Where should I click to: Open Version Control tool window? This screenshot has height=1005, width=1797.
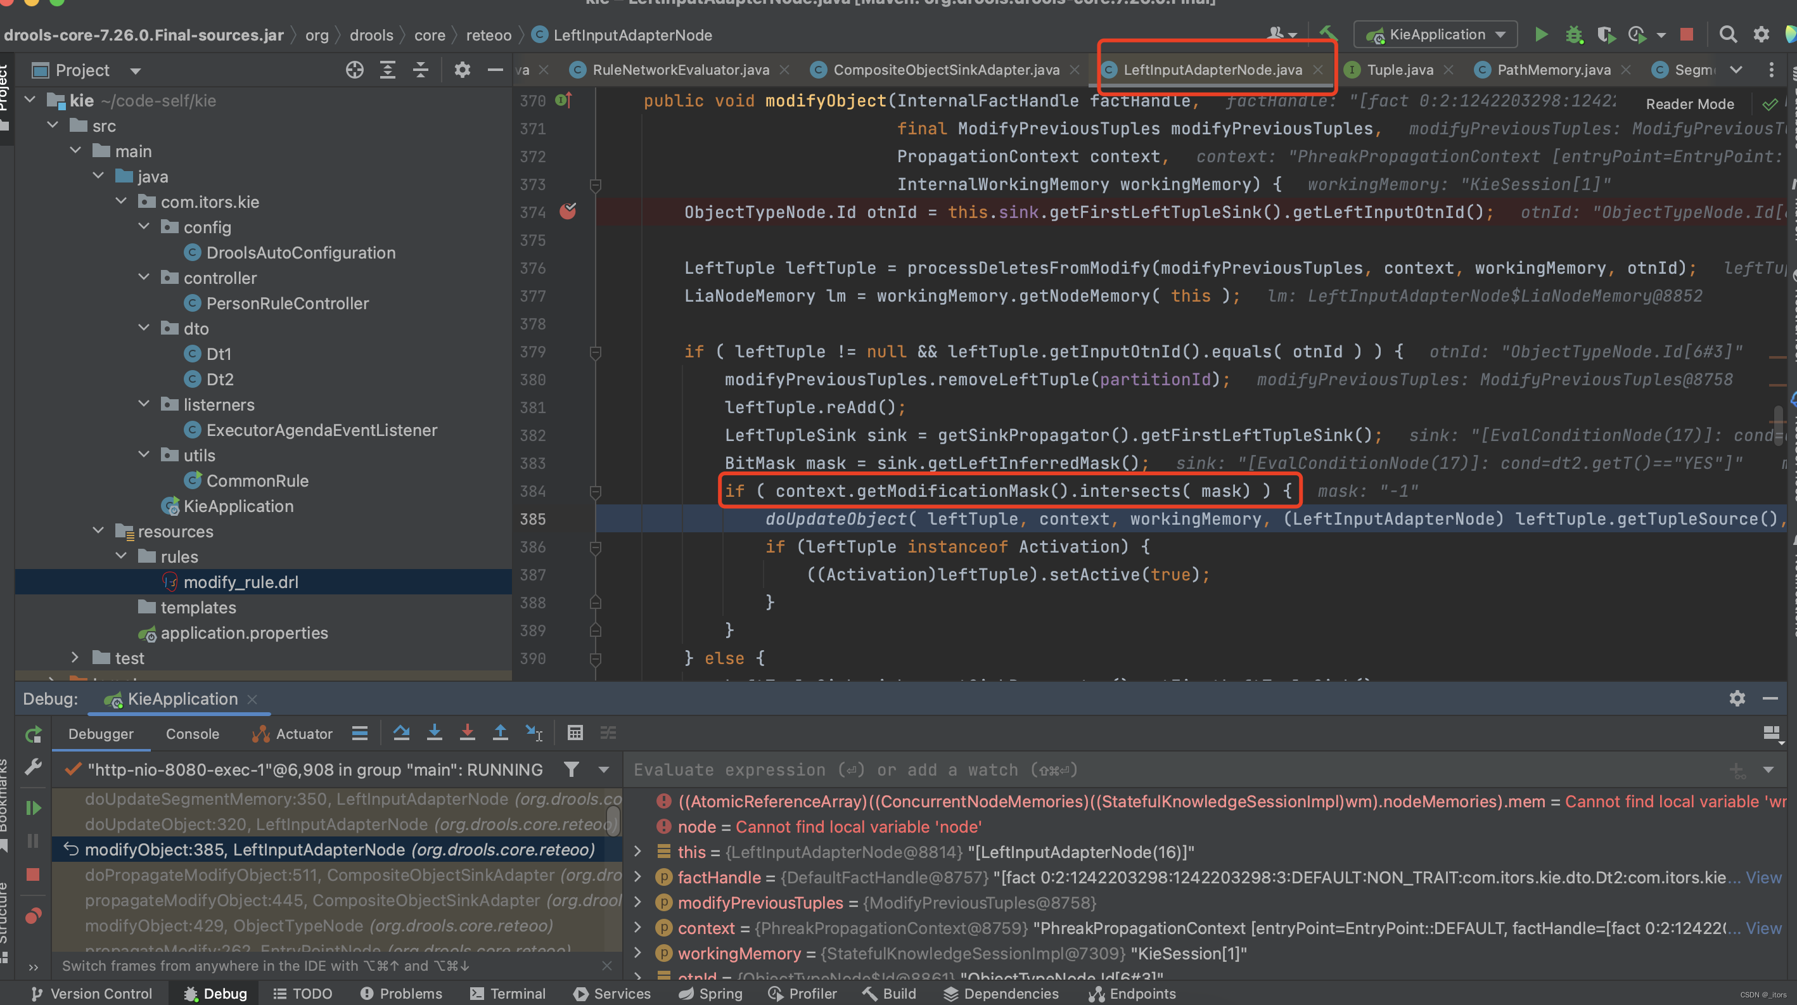tap(91, 993)
